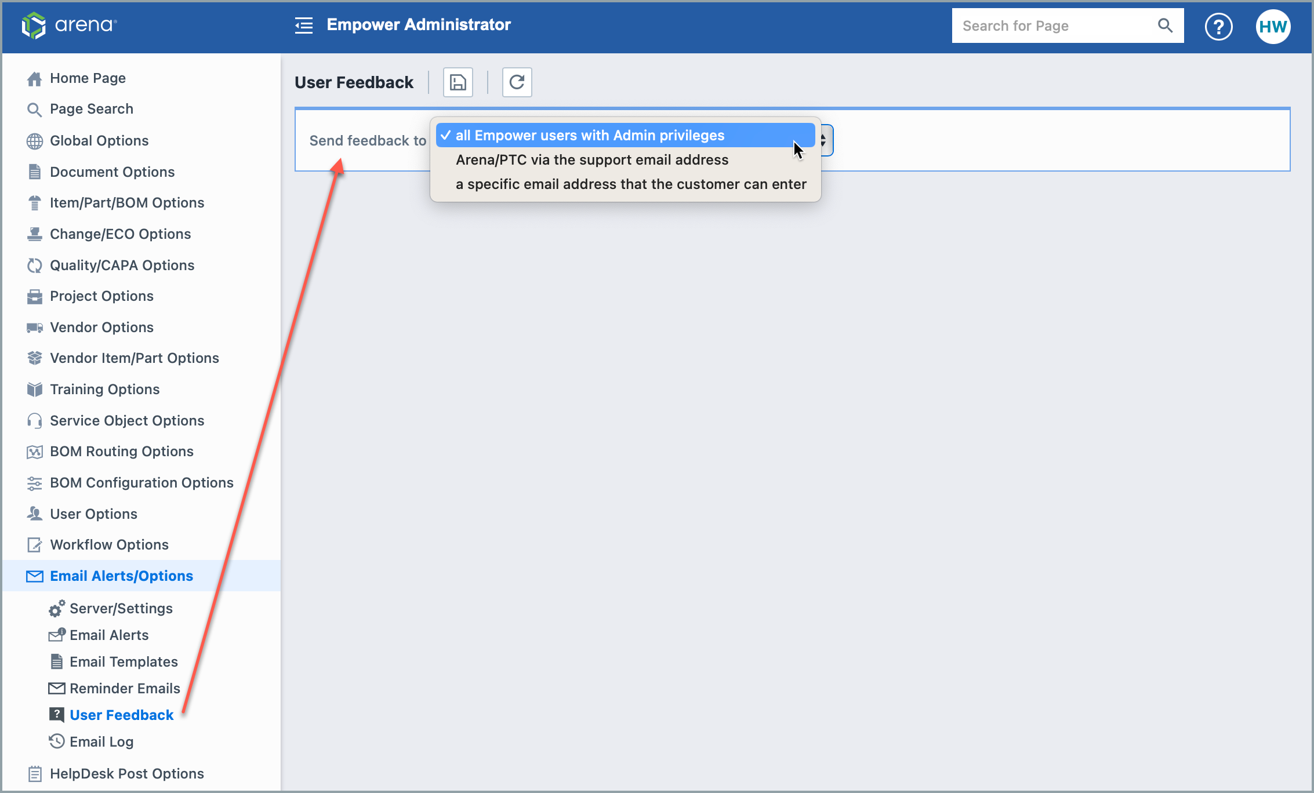Click the help circle icon top-right

click(x=1219, y=26)
